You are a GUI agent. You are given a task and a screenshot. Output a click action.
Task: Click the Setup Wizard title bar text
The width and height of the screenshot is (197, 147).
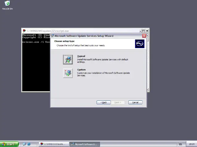[x=84, y=36]
